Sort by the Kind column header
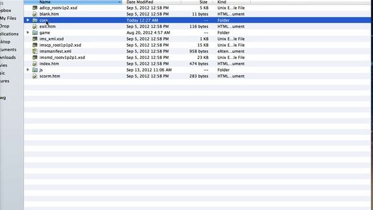The width and height of the screenshot is (373, 210). pos(231,2)
